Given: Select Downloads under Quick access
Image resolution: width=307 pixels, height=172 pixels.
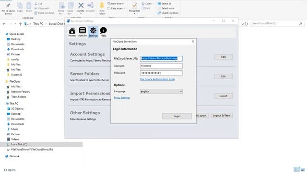Looking at the screenshot, I should tap(15, 49).
